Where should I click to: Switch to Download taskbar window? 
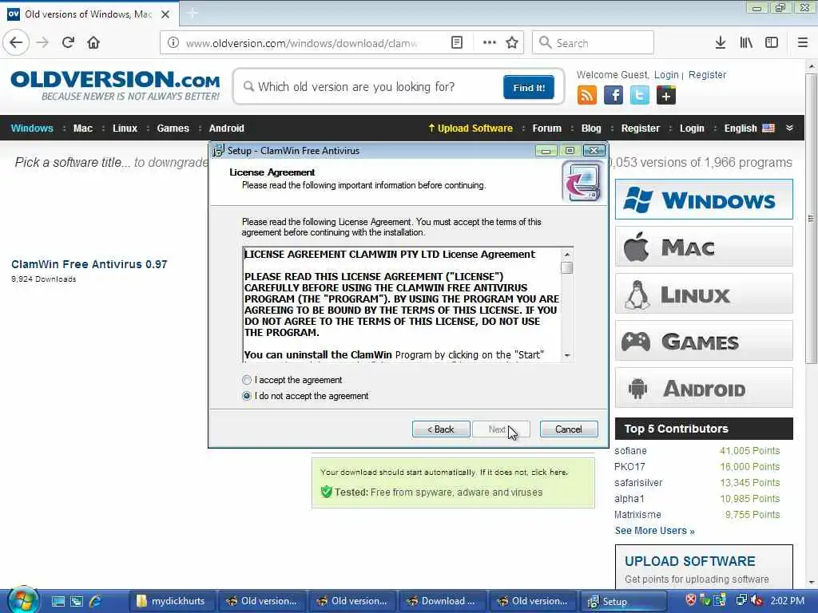click(441, 601)
